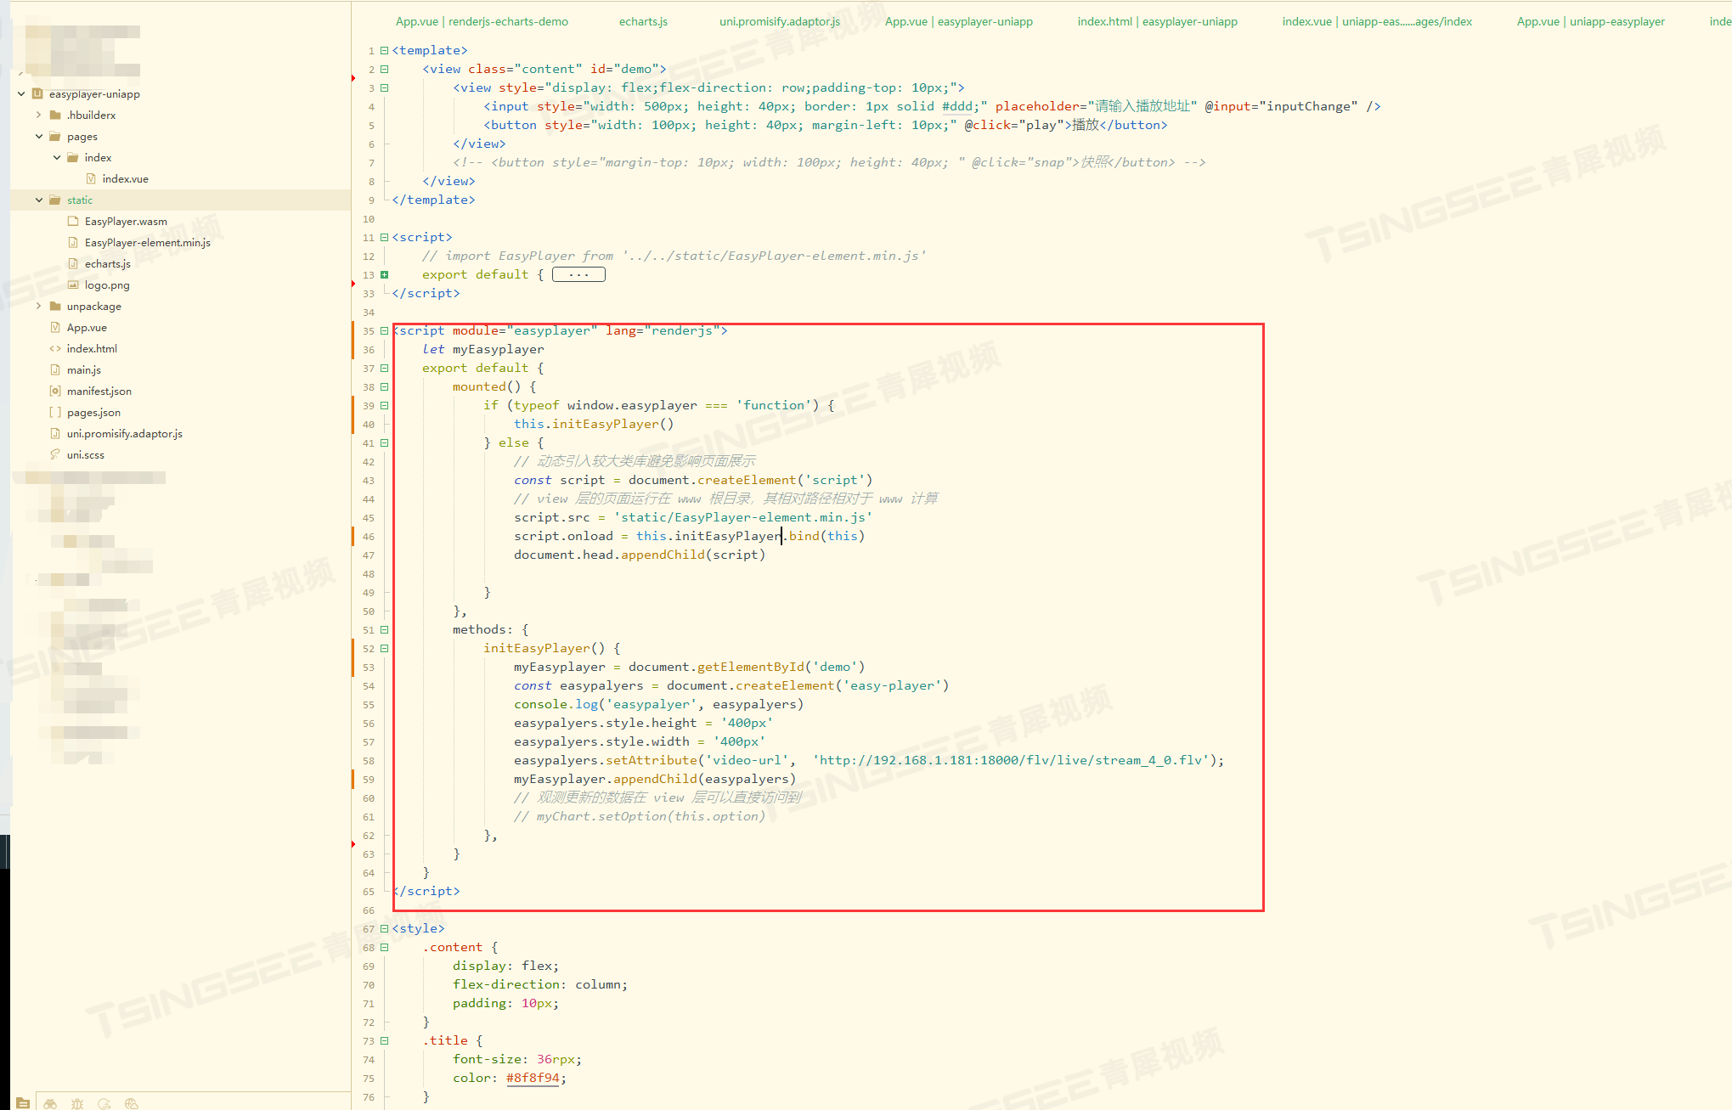Collapse the style block fold marker on line 67

tap(385, 928)
